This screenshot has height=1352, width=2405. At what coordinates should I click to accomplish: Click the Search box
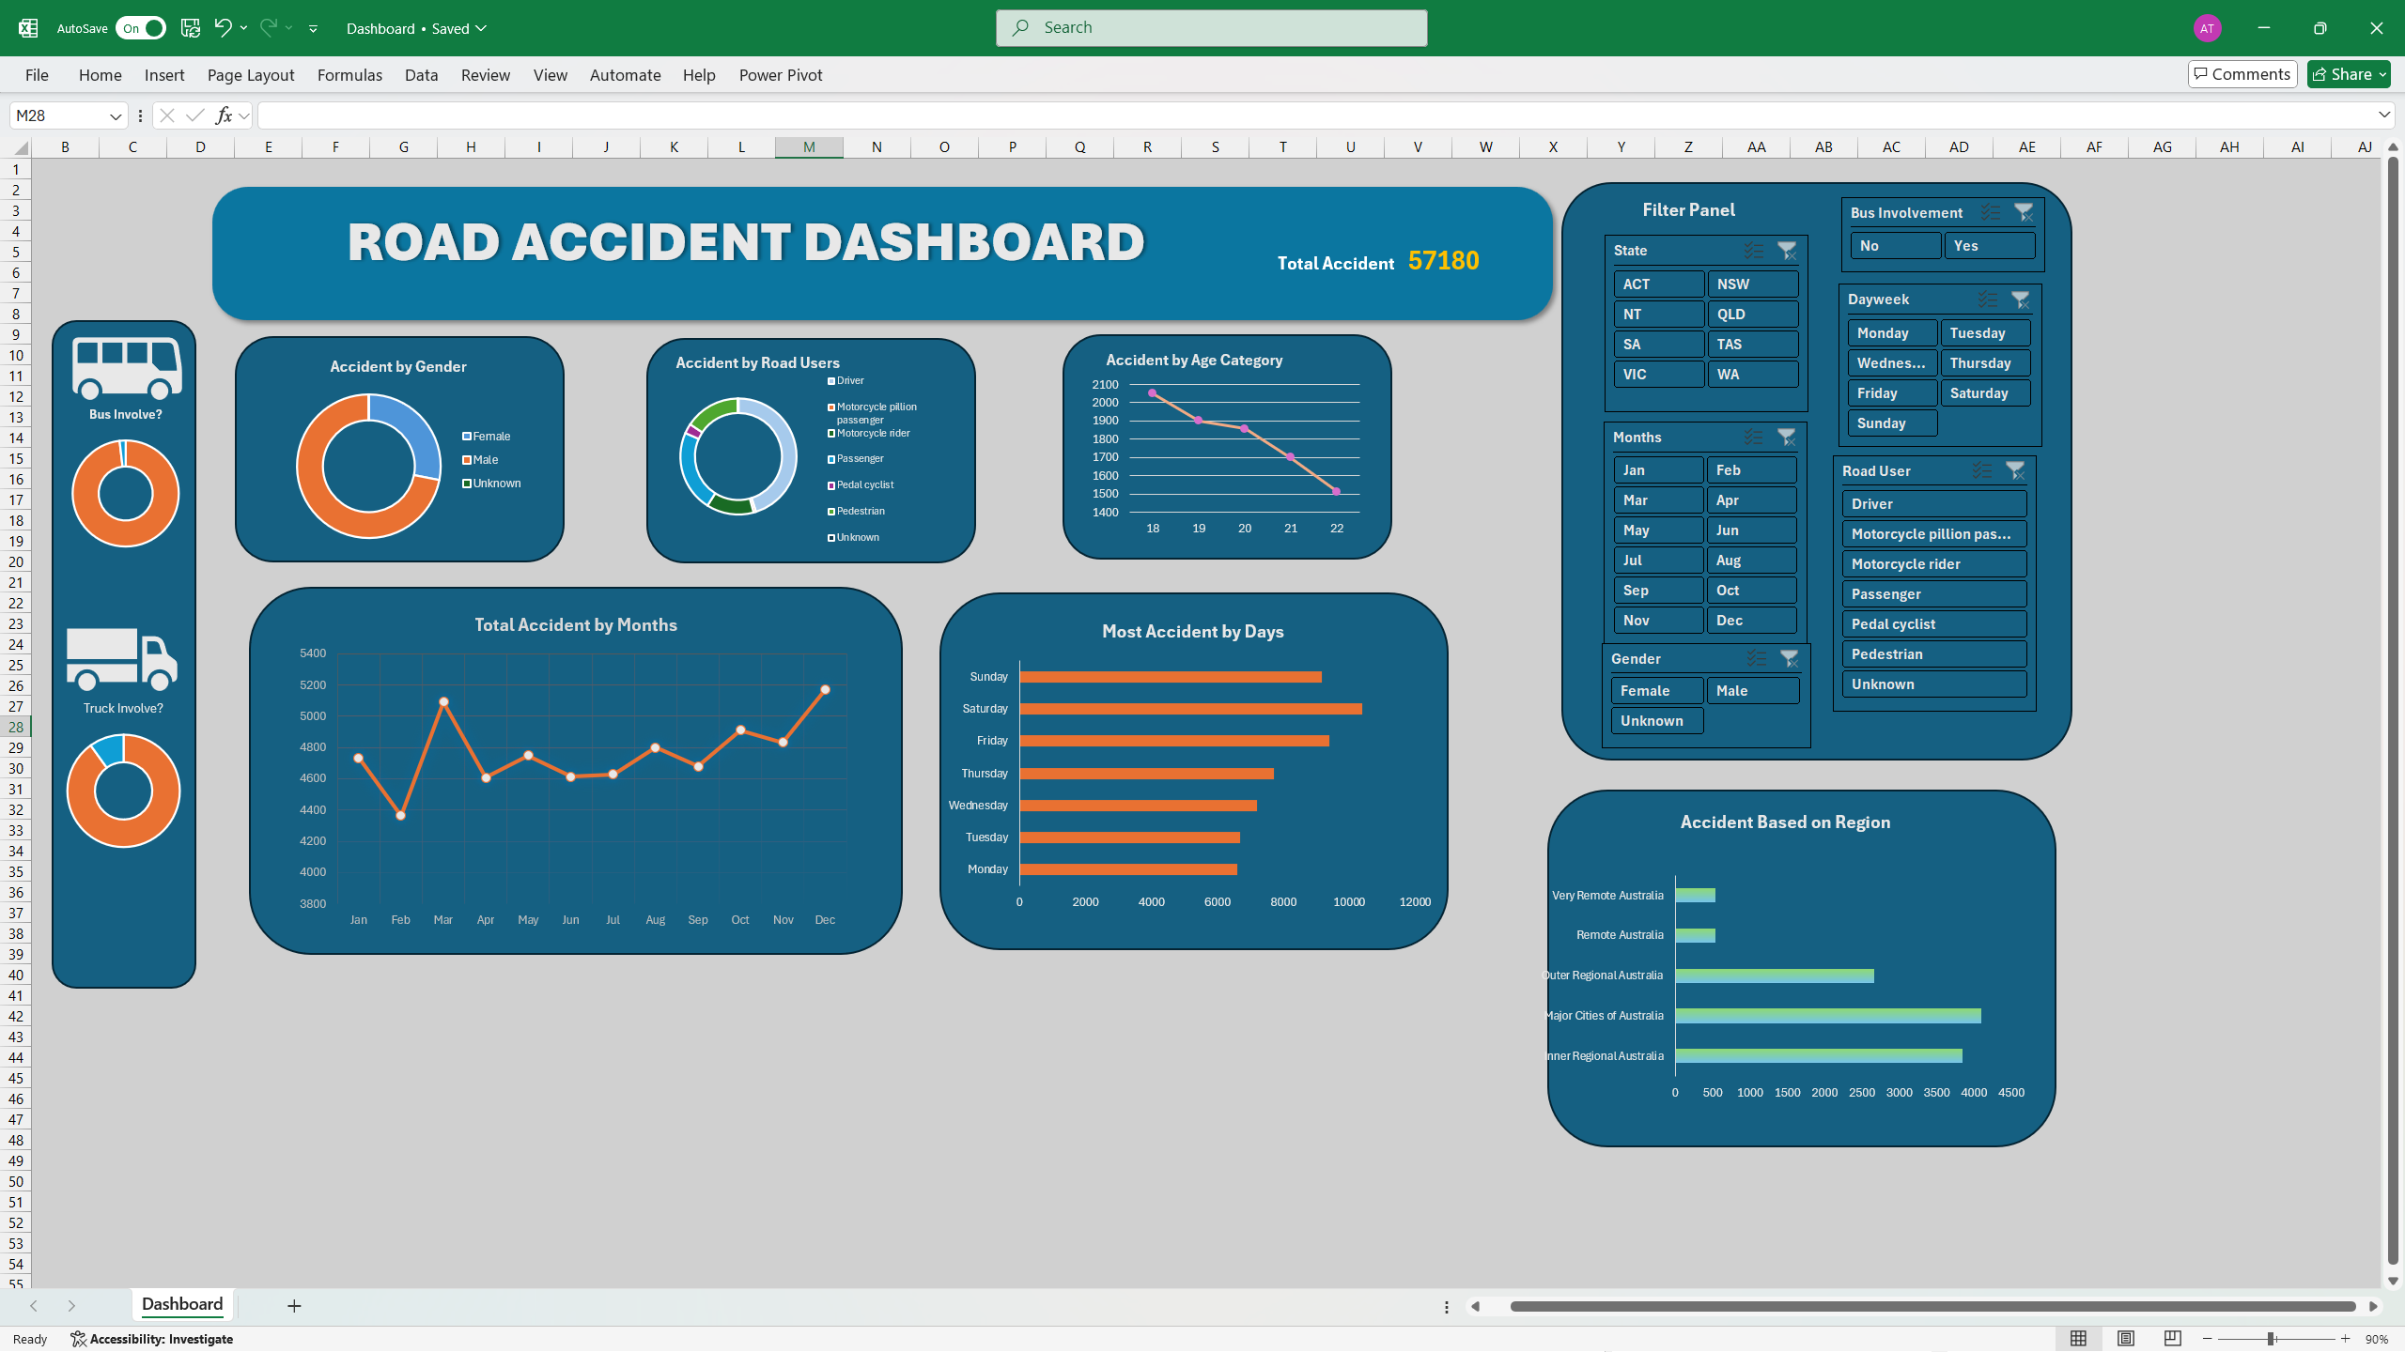click(x=1212, y=28)
